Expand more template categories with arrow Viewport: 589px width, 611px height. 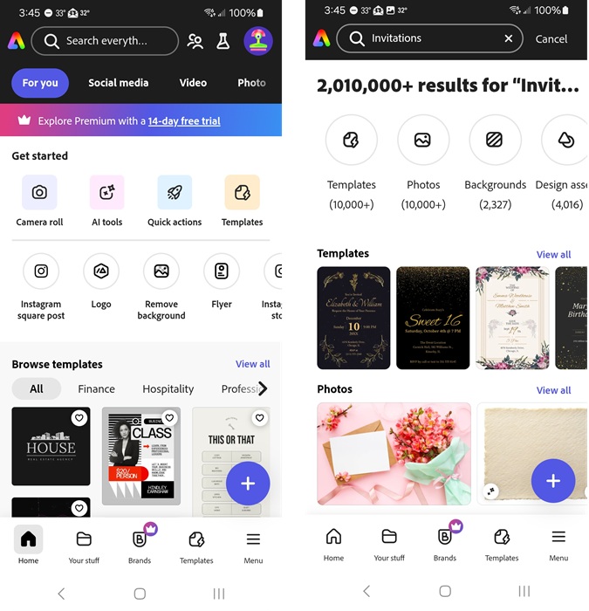pyautogui.click(x=263, y=388)
